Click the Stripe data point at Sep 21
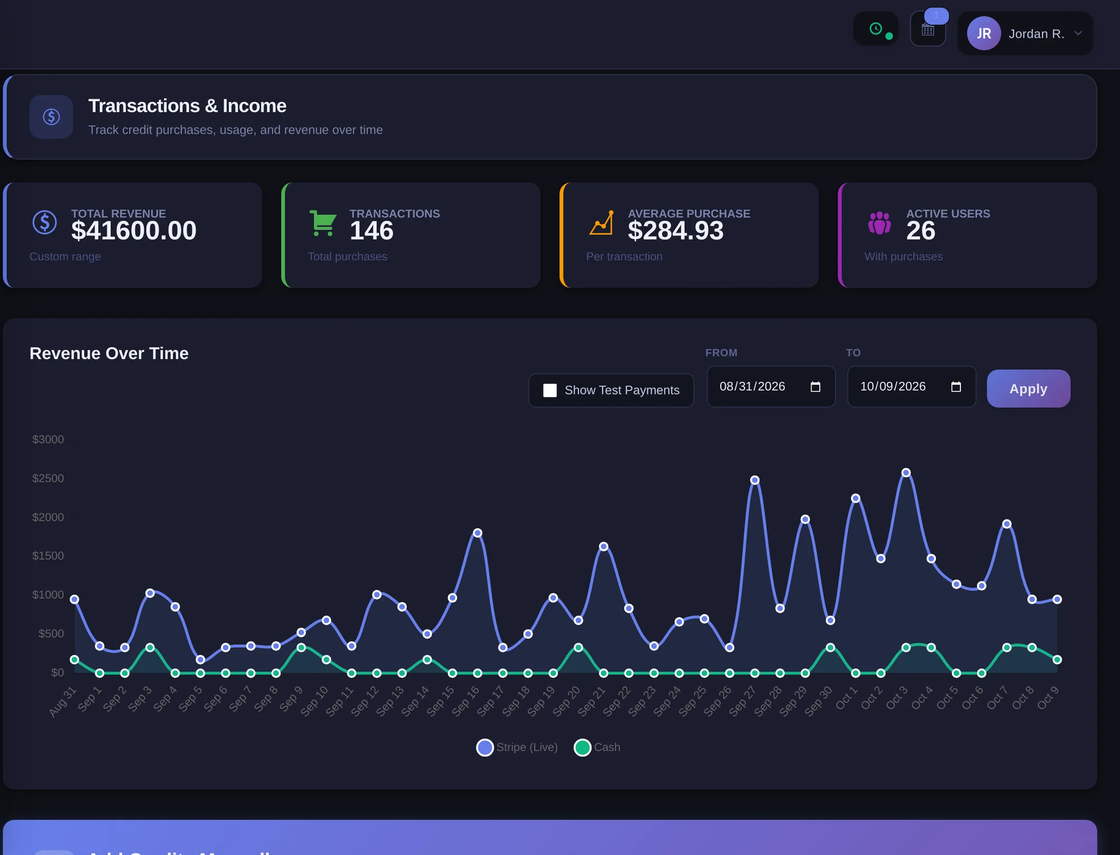1120x855 pixels. coord(604,546)
